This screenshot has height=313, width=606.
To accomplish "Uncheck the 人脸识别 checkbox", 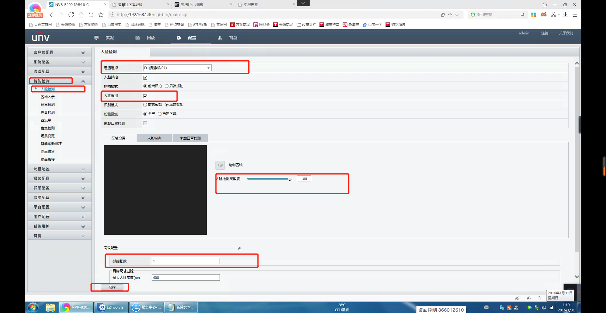I will 145,96.
